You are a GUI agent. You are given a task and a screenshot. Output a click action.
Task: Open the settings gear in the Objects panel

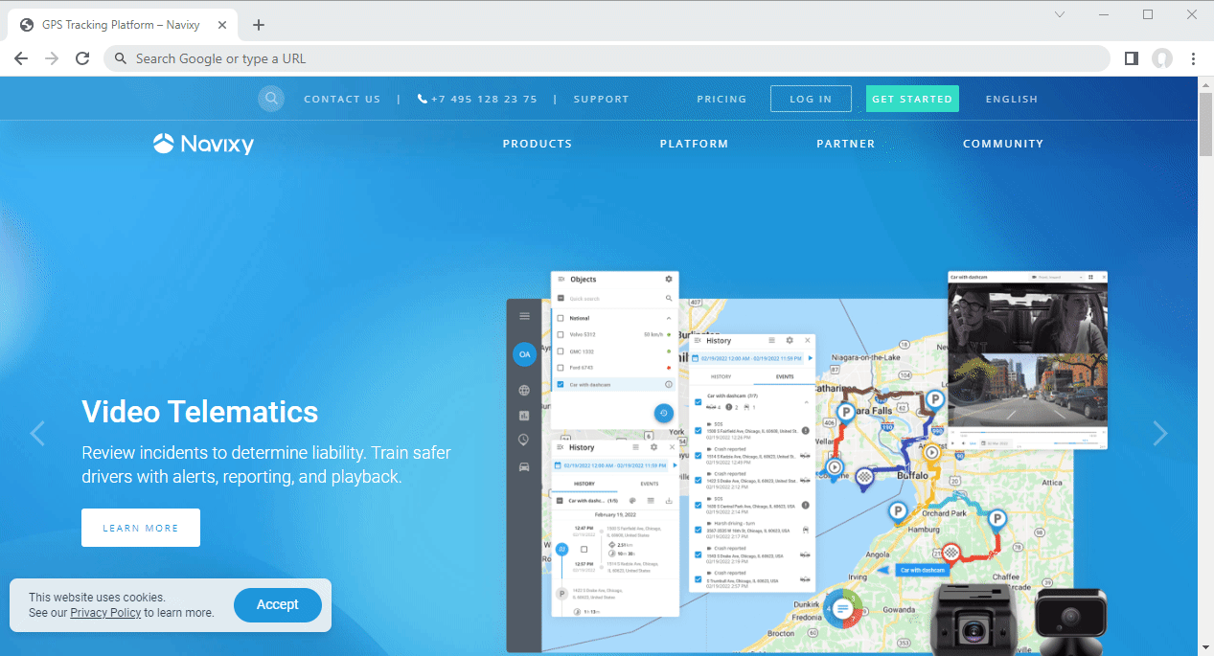pyautogui.click(x=669, y=280)
